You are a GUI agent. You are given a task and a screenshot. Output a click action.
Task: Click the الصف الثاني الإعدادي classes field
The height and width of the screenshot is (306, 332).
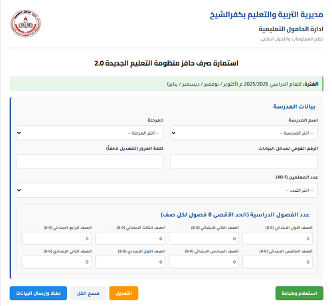click(x=56, y=262)
